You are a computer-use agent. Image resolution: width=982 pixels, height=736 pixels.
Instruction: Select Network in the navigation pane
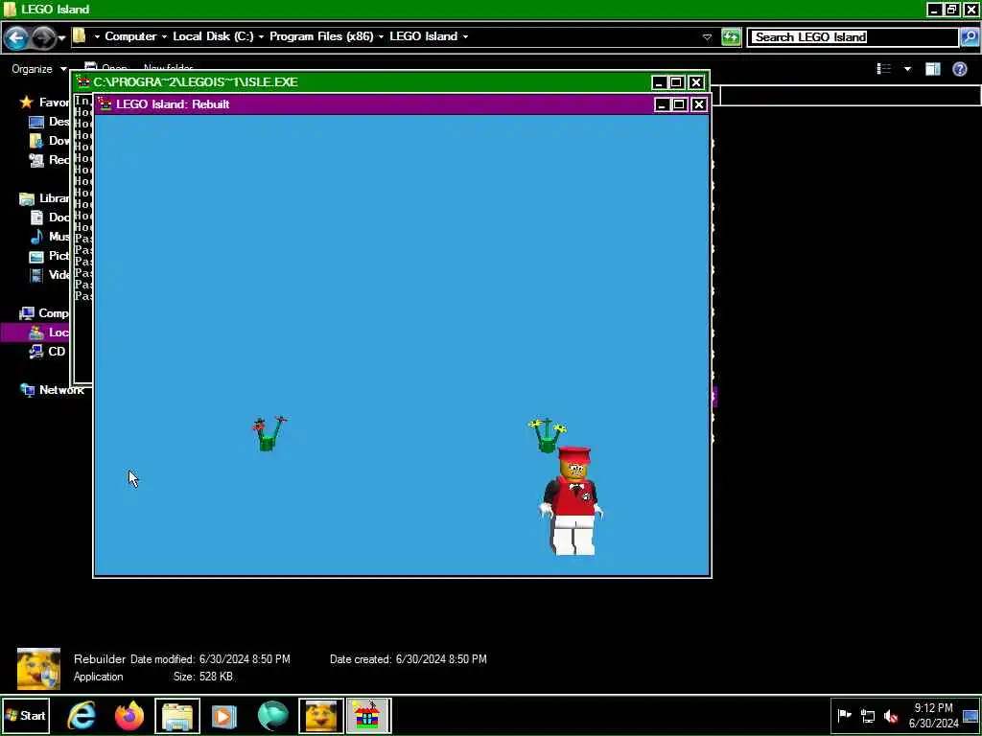[52, 390]
